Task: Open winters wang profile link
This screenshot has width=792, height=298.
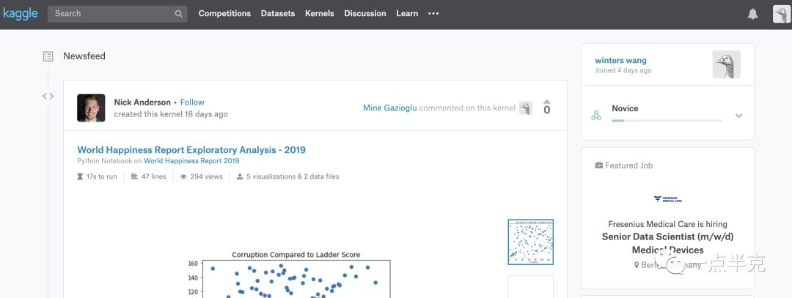Action: pos(620,60)
